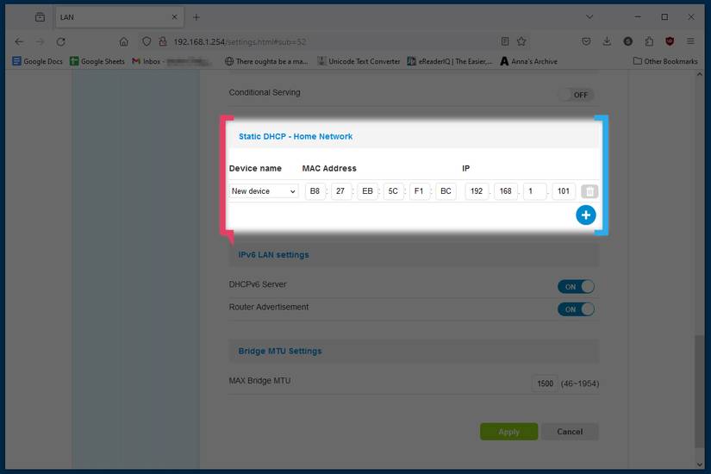Viewport: 711px width, 474px height.
Task: Open Anna's Archive bookmark
Action: click(528, 61)
